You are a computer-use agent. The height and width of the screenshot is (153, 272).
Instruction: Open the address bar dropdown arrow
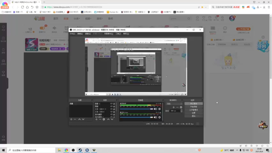(206, 7)
